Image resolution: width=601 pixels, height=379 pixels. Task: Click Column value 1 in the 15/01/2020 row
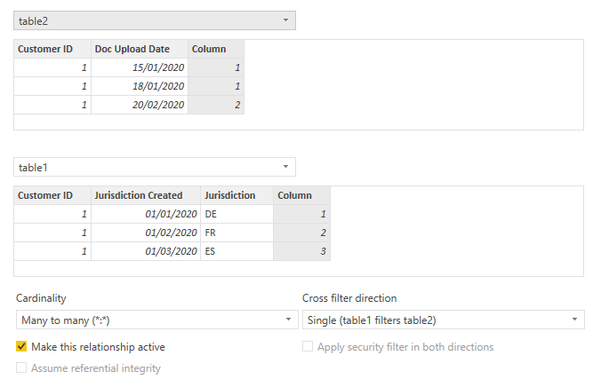tap(216, 67)
